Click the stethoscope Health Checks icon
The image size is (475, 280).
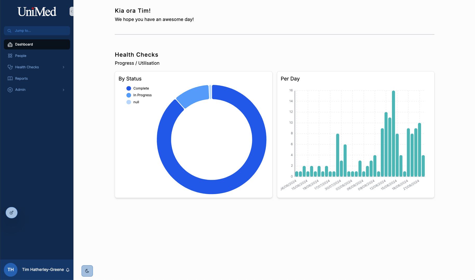point(10,67)
